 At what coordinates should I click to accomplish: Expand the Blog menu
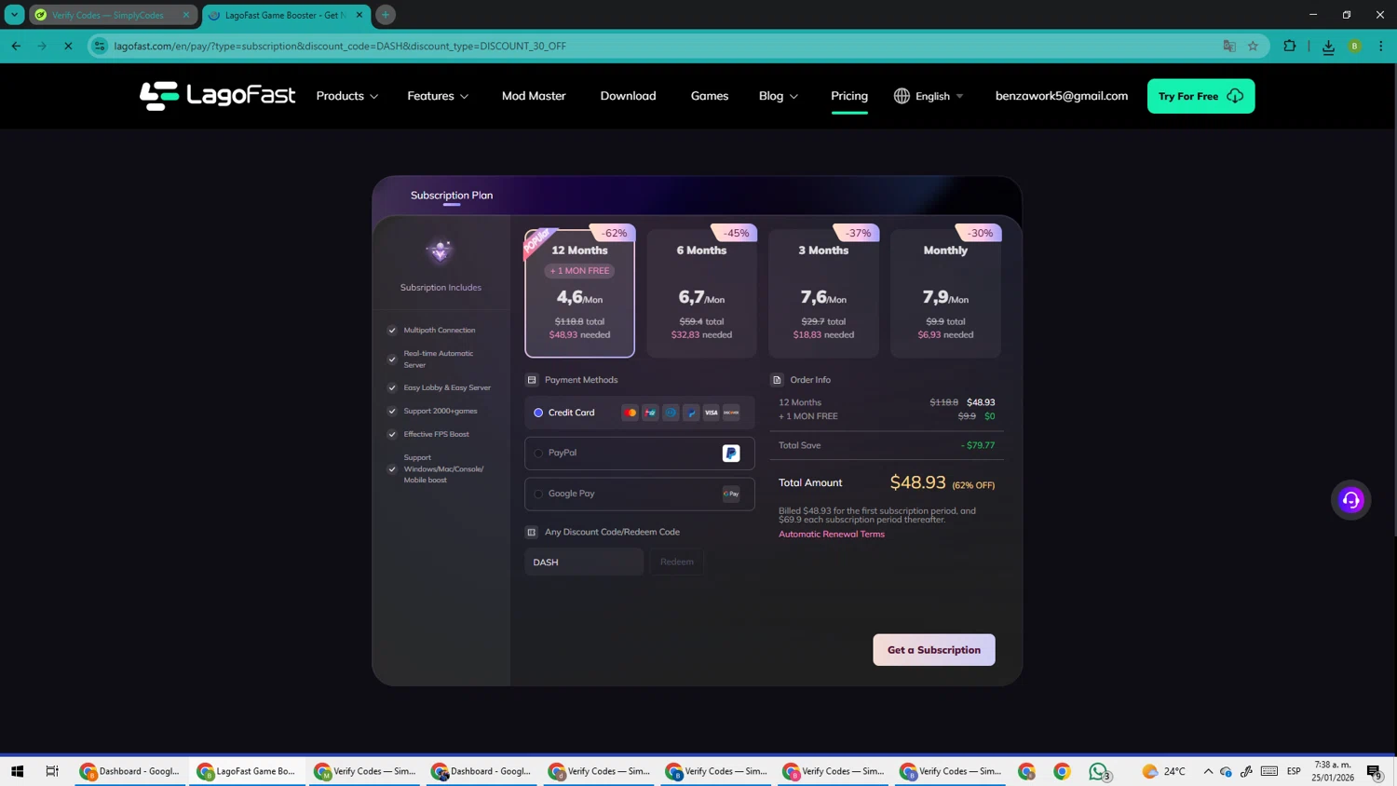[x=778, y=96]
